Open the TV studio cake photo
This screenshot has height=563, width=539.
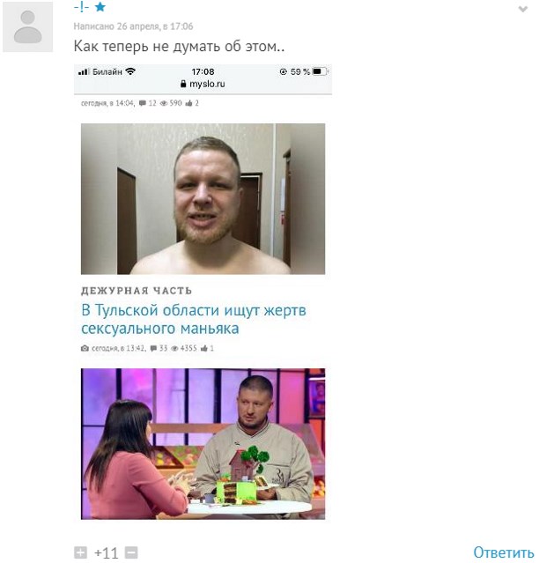[203, 444]
